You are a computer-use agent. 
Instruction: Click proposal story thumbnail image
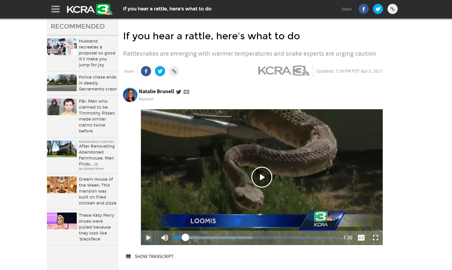[x=62, y=47]
